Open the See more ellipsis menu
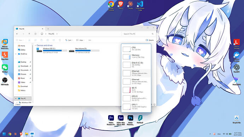This screenshot has width=244, height=137. coord(89,40)
